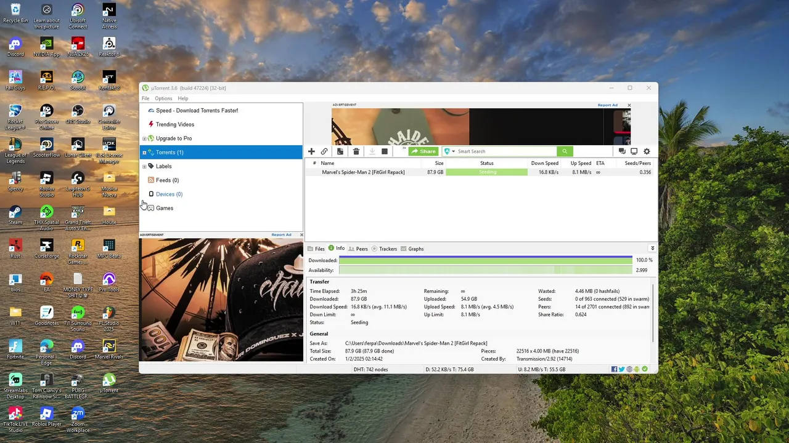
Task: Expand the Torrents (1) tree node
Action: (144, 153)
